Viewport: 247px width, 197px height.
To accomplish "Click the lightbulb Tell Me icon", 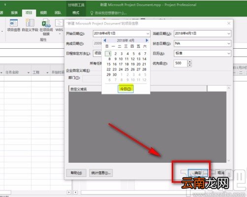I will (x=92, y=13).
